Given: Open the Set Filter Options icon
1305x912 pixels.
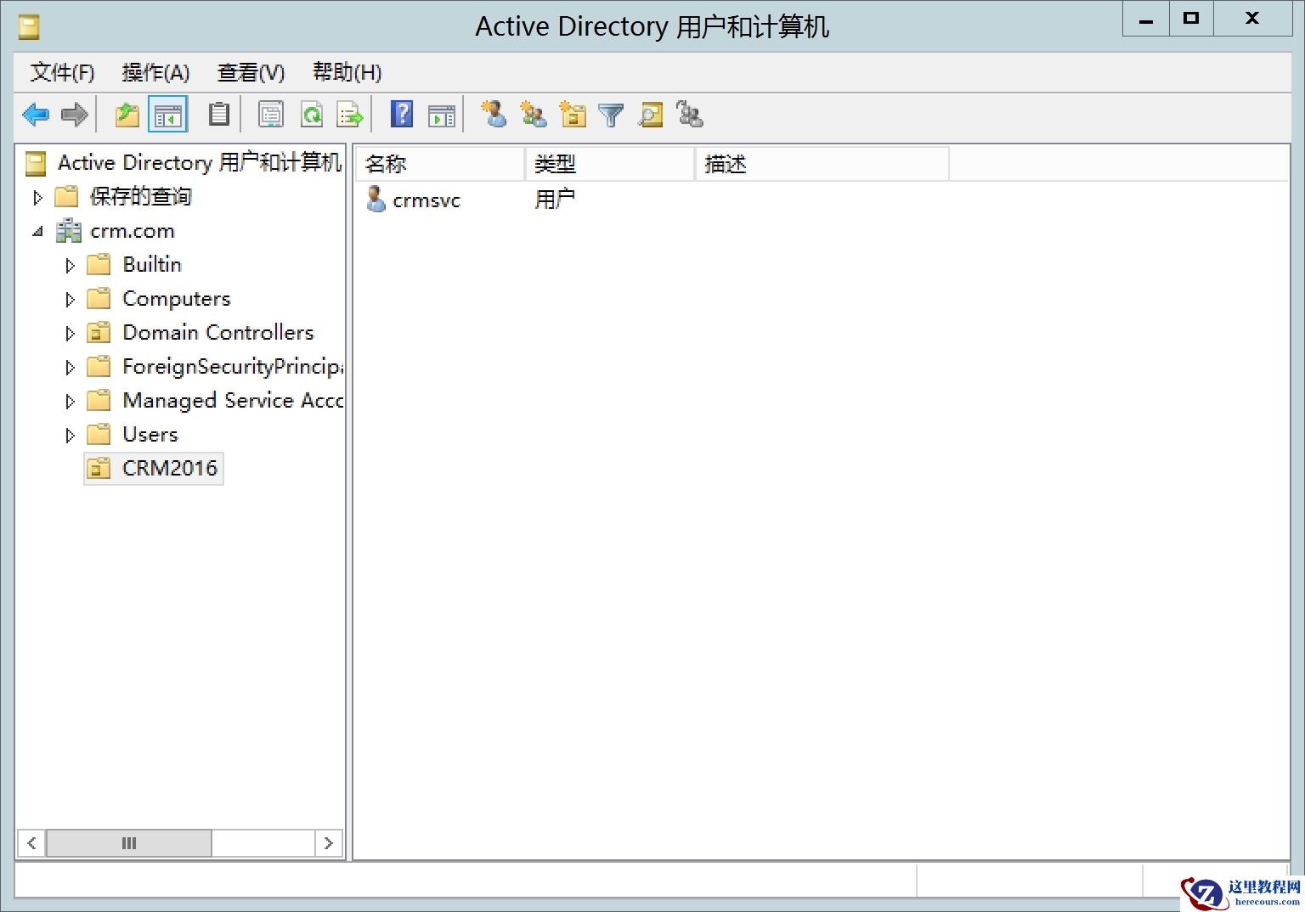Looking at the screenshot, I should click(611, 115).
